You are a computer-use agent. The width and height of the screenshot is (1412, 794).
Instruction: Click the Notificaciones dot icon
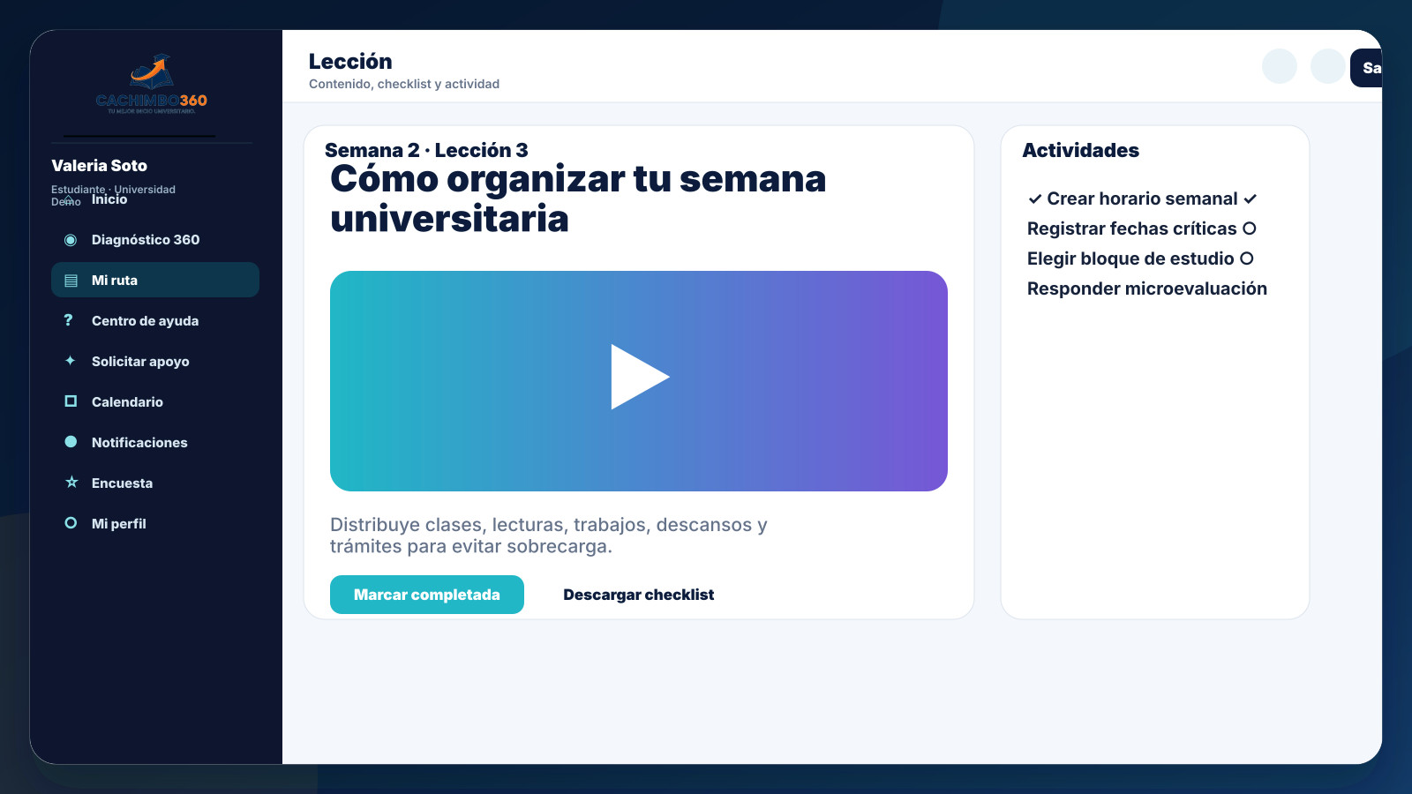pos(71,442)
